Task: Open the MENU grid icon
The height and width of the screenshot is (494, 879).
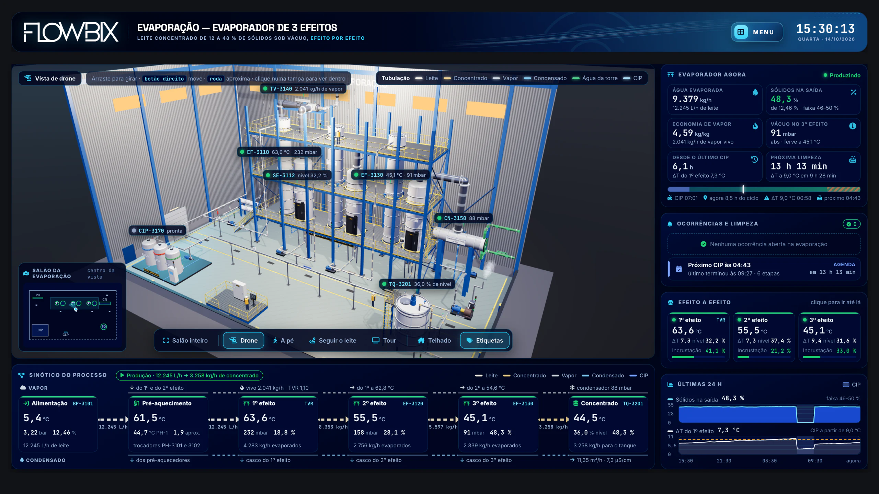Action: pos(741,32)
